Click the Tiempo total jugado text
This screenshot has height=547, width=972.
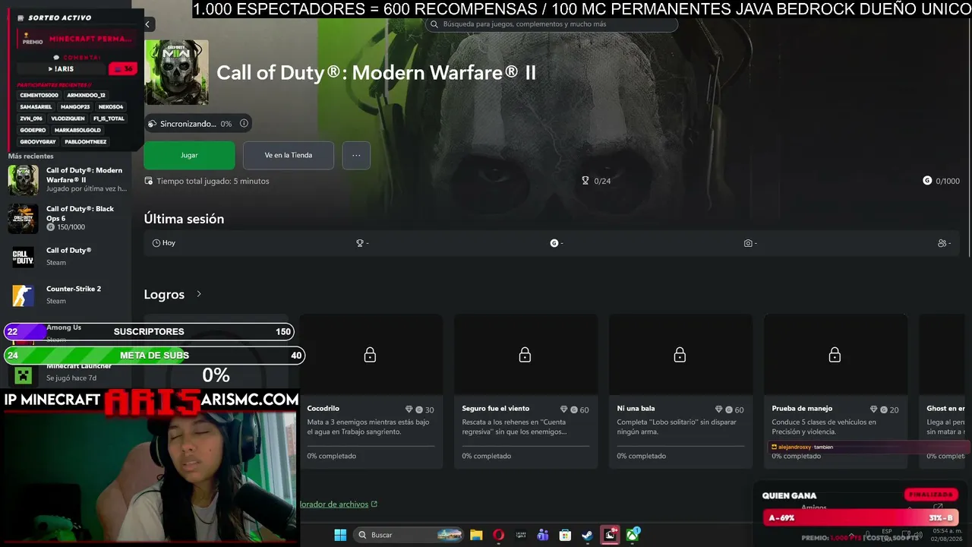(x=213, y=181)
